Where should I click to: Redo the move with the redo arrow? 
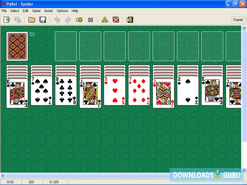(68, 20)
